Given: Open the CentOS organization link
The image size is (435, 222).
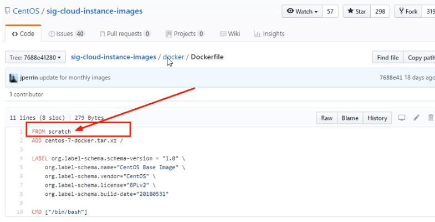Looking at the screenshot, I should click(x=26, y=11).
